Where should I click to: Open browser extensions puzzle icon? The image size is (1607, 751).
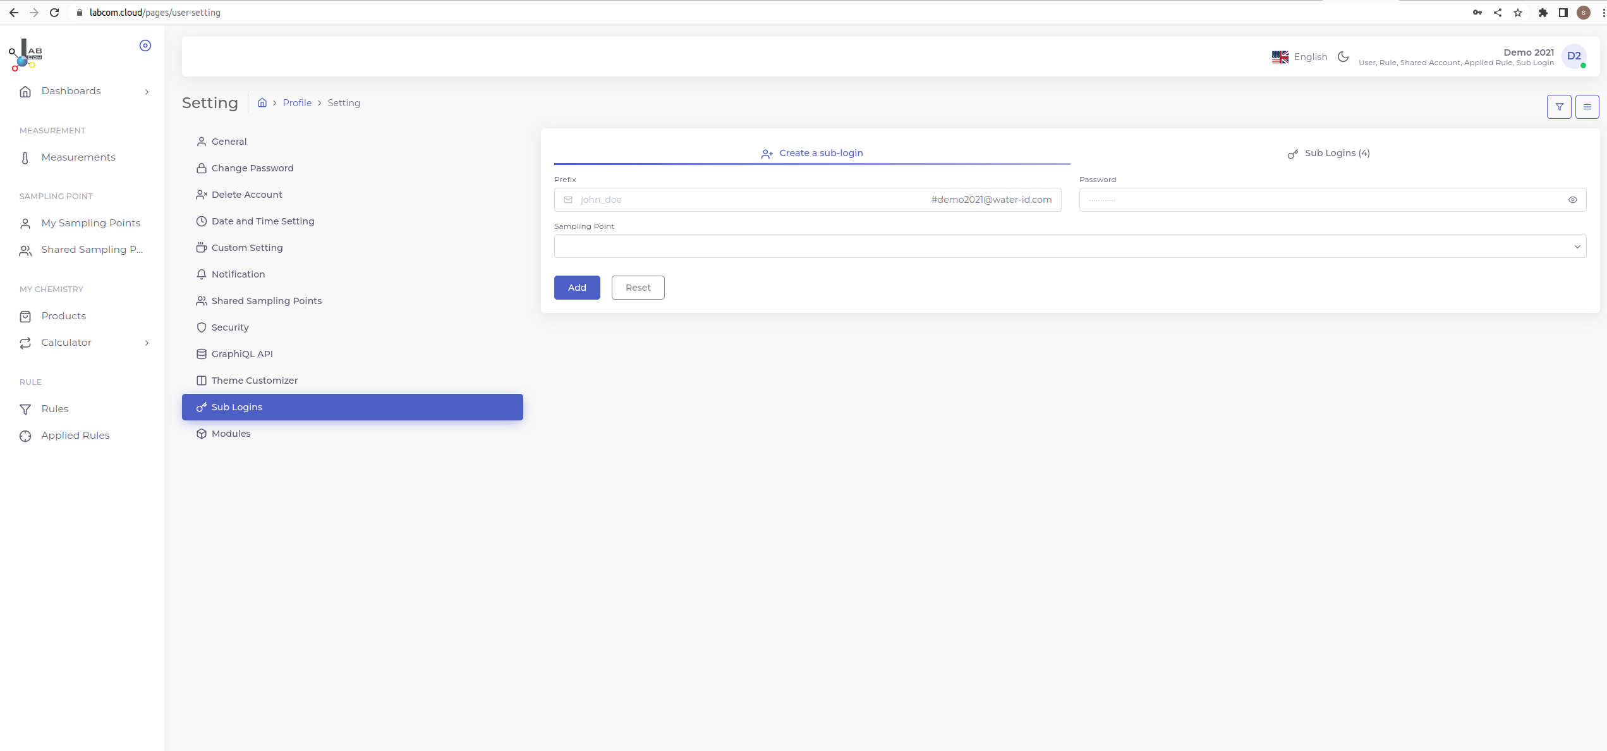point(1543,13)
